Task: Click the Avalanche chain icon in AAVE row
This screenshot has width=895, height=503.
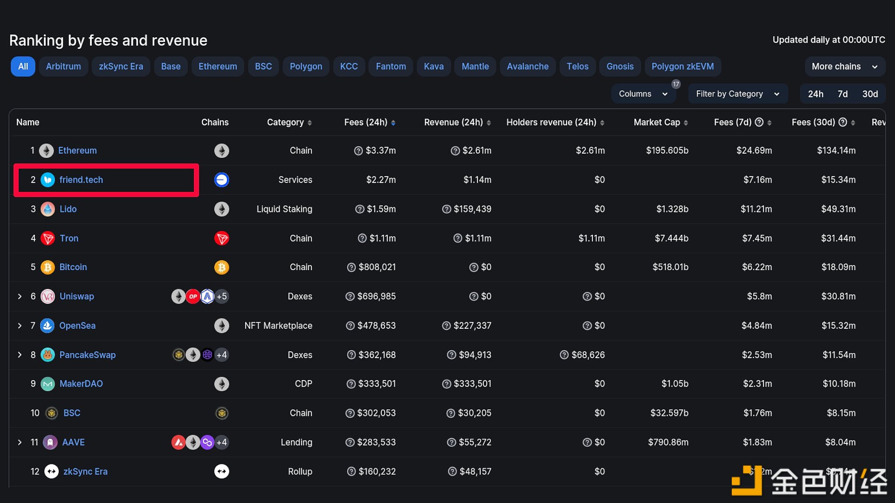Action: click(179, 442)
